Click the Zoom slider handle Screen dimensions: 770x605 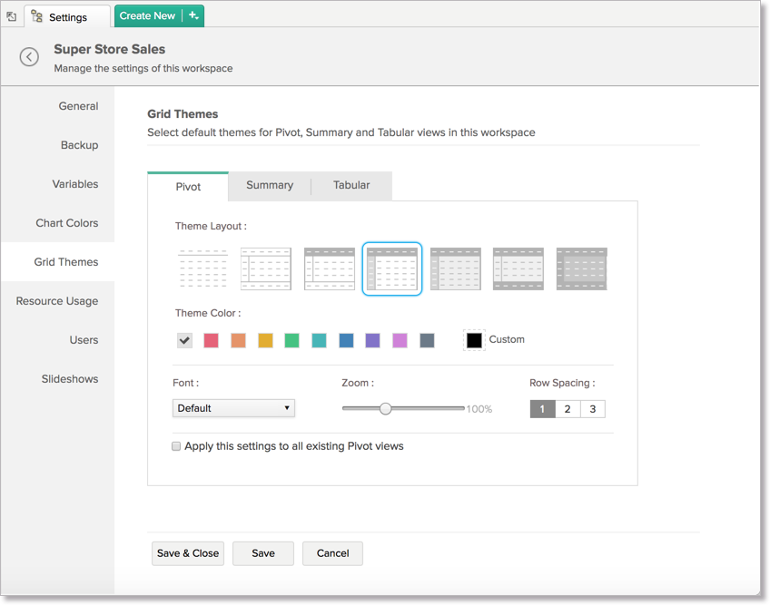pos(386,408)
